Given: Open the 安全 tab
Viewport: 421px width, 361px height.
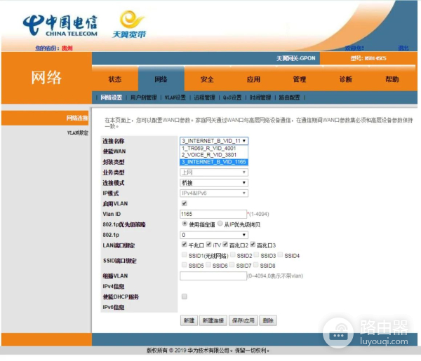Looking at the screenshot, I should click(207, 80).
